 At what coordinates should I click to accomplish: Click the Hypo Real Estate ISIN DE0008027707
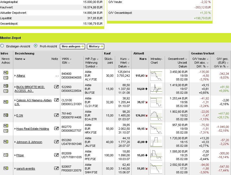tap(71, 131)
